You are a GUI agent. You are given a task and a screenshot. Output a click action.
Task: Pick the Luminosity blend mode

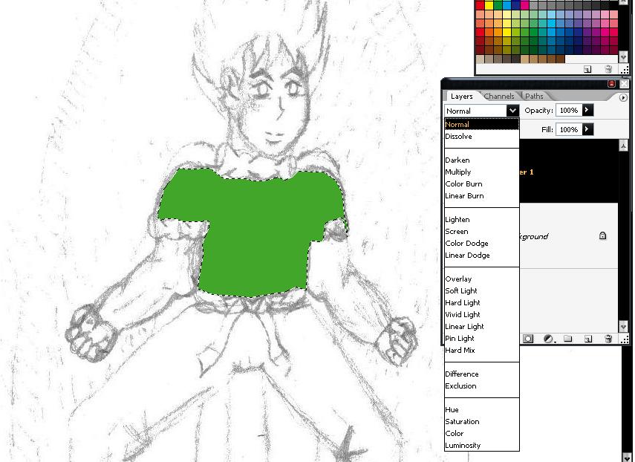[x=463, y=446]
